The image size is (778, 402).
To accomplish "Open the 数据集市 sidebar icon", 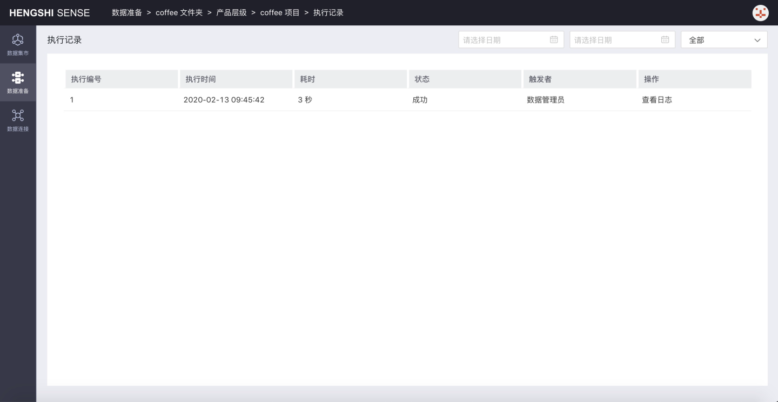I will tap(18, 44).
